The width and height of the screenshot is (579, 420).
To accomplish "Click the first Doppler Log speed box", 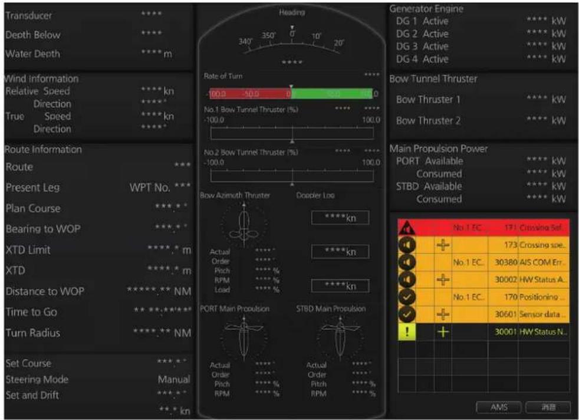I will tap(340, 218).
